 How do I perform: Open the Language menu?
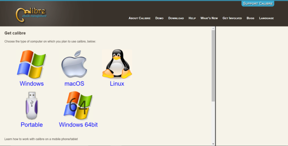(266, 18)
